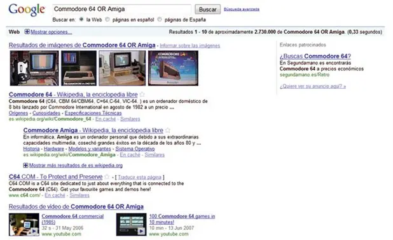Click the Google logo
The width and height of the screenshot is (393, 240).
tap(27, 10)
